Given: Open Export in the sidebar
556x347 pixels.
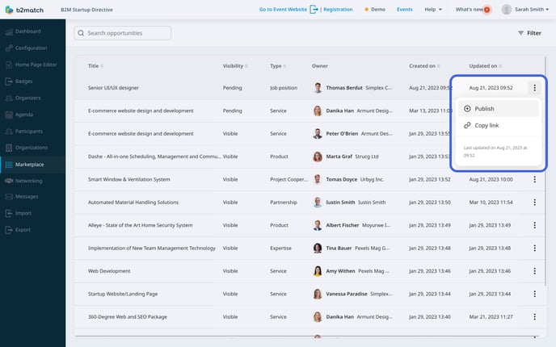Looking at the screenshot, I should click(x=18, y=230).
